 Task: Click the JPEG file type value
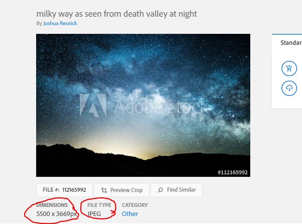[94, 214]
